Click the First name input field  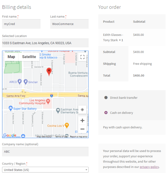click(21, 24)
